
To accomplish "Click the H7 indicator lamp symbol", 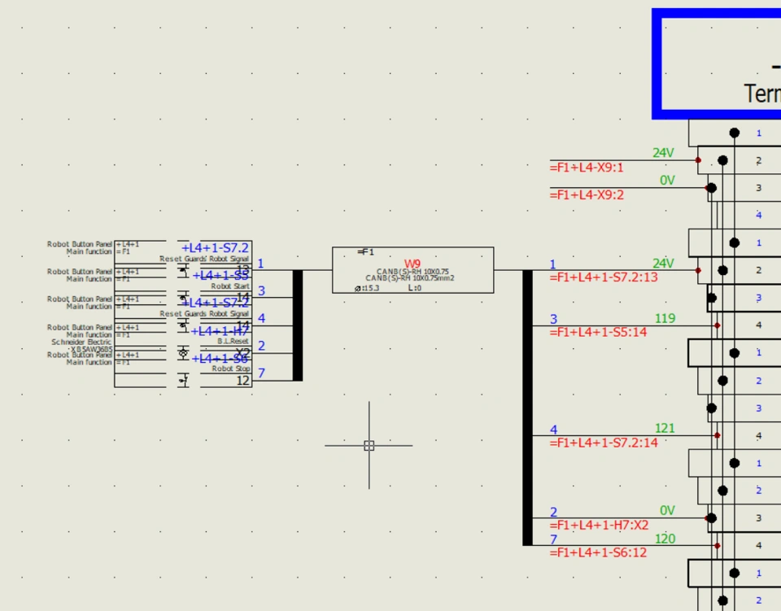I will pos(183,353).
